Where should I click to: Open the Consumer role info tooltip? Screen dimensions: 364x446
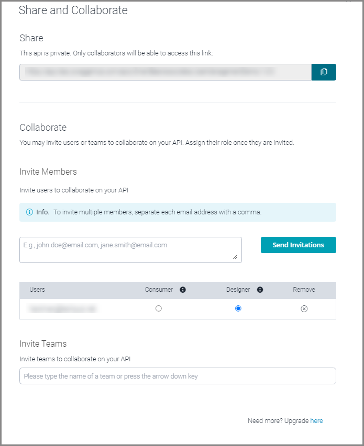182,289
